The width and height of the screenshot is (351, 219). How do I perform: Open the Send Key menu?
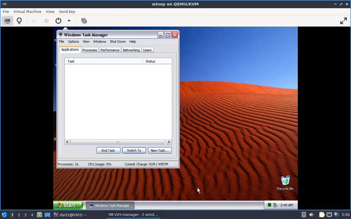[x=67, y=11]
